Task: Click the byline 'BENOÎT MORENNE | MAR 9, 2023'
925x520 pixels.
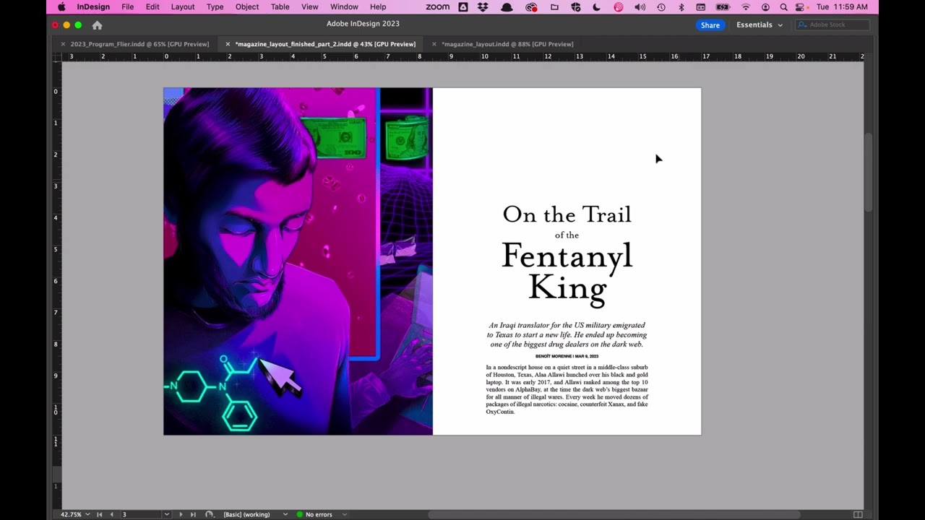Action: click(x=567, y=356)
